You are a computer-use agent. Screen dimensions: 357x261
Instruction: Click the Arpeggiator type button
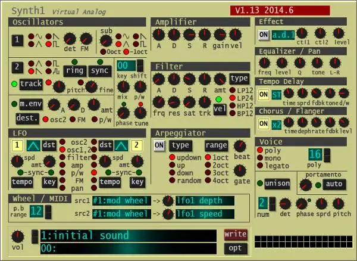[x=181, y=145]
